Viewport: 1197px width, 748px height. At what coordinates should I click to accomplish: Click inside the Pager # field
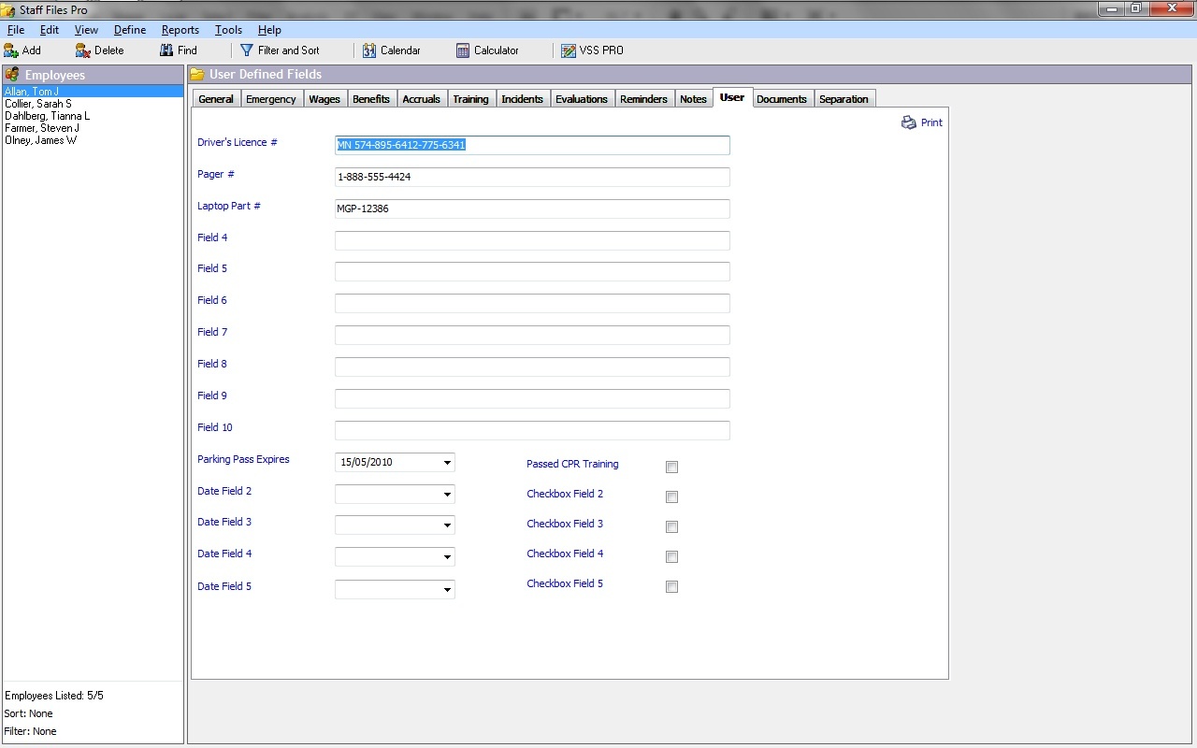[x=531, y=177]
